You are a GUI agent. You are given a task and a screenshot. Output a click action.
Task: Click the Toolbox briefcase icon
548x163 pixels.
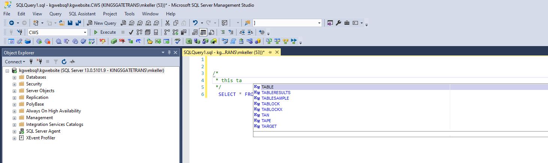tap(347, 23)
